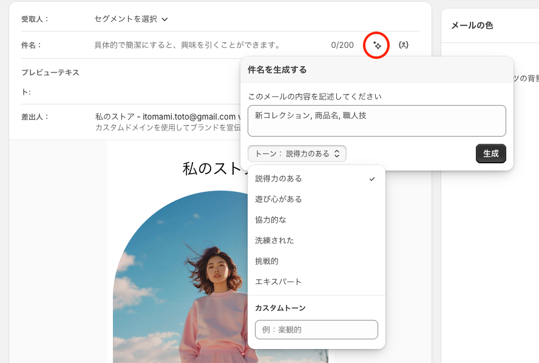Click the メールの色 panel heading

[x=472, y=25]
